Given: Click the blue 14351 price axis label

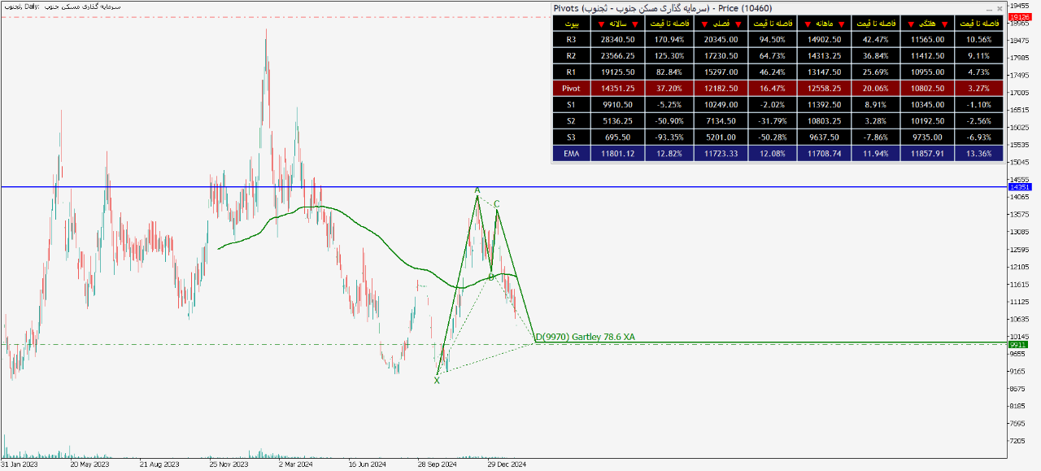Looking at the screenshot, I should (x=1018, y=187).
